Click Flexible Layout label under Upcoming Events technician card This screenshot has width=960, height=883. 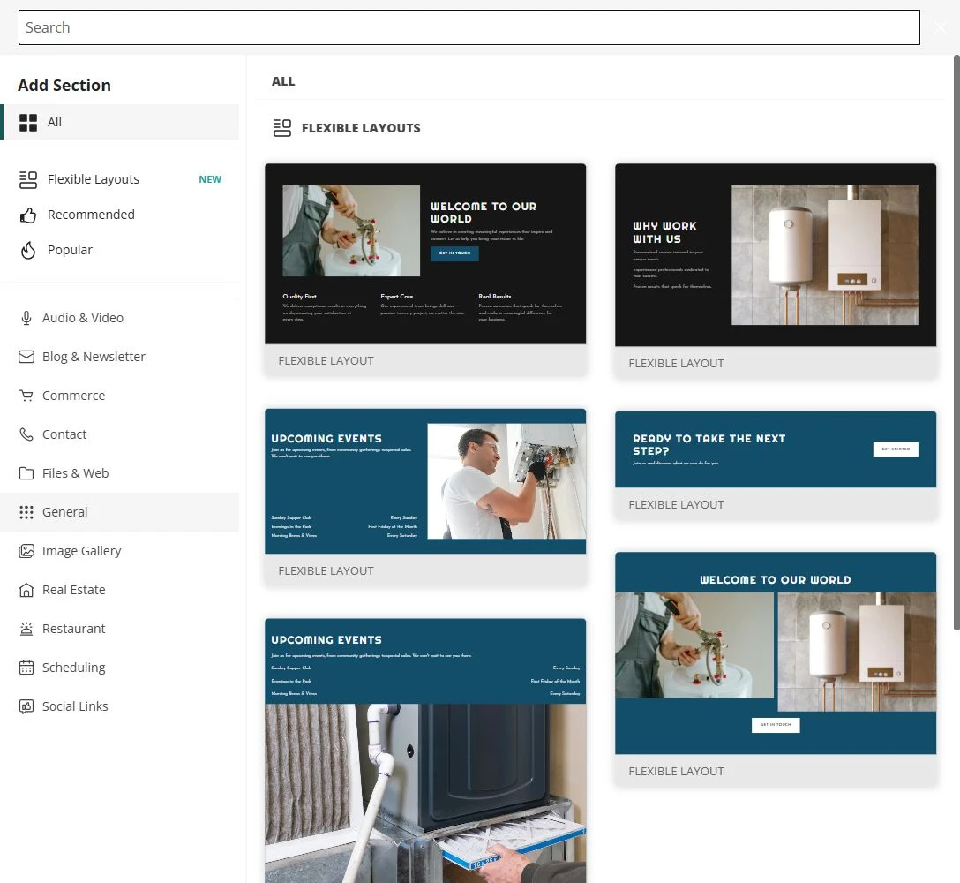tap(326, 570)
